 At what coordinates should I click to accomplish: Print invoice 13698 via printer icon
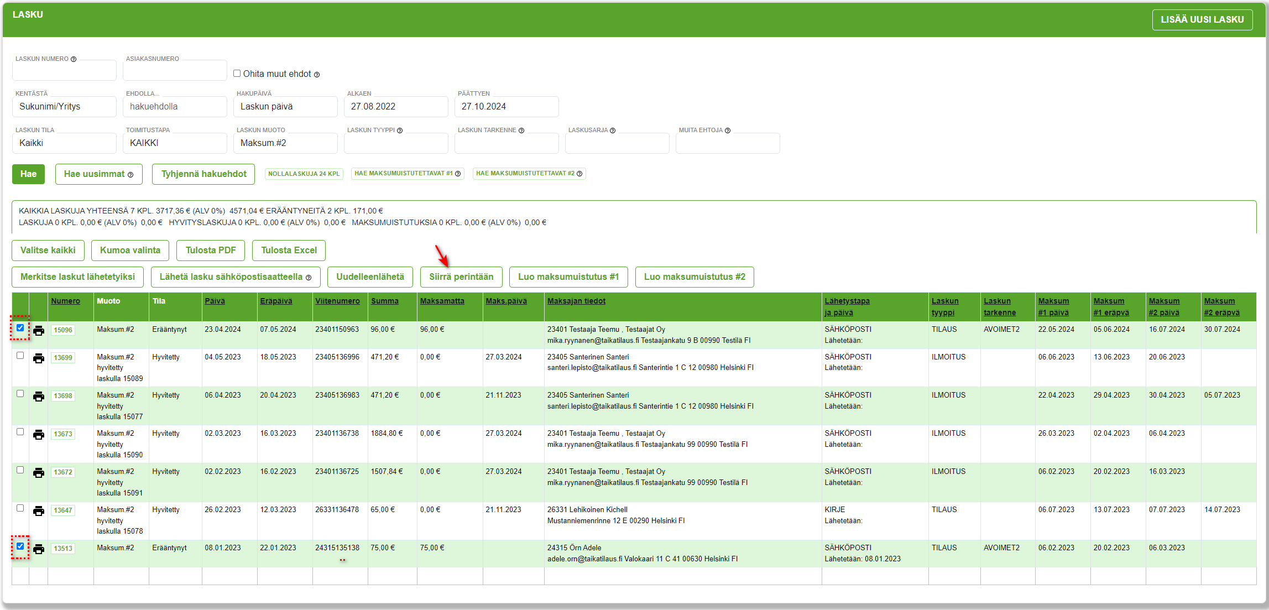coord(39,397)
